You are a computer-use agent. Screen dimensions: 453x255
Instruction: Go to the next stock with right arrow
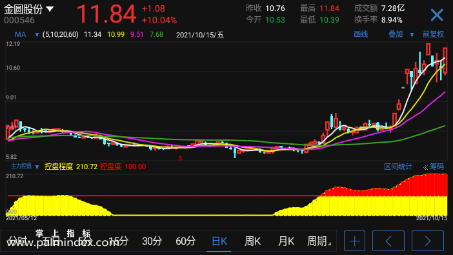428,241
